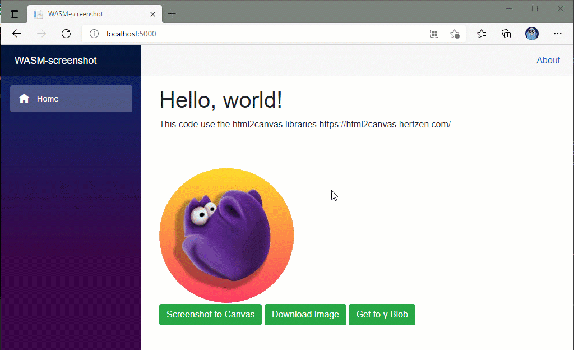
Task: Open the tab actions menu icon
Action: (x=14, y=14)
